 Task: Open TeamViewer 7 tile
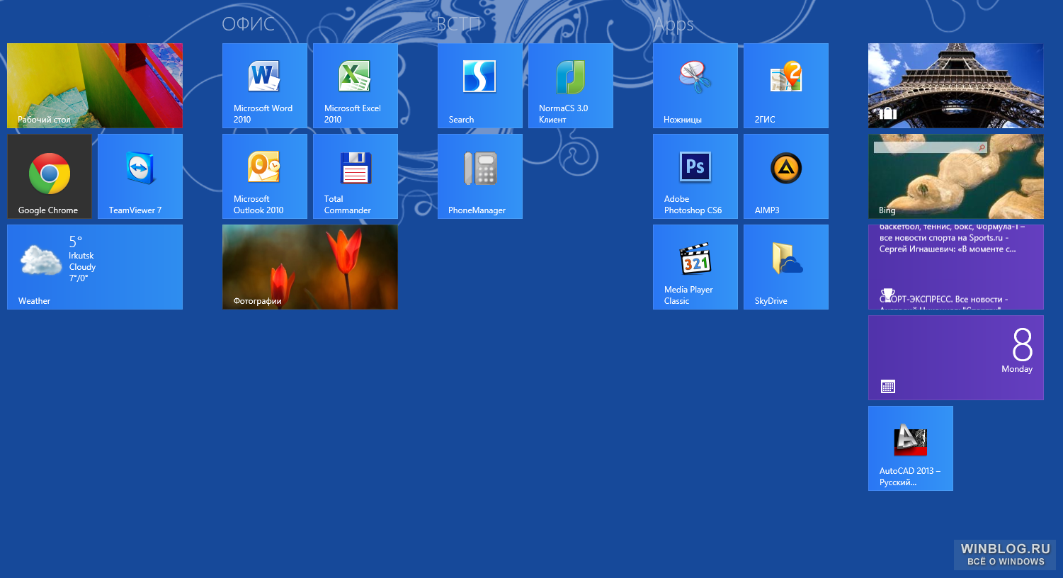pos(140,176)
